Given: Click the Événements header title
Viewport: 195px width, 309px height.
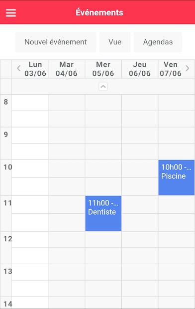Looking at the screenshot, I should 99,12.
